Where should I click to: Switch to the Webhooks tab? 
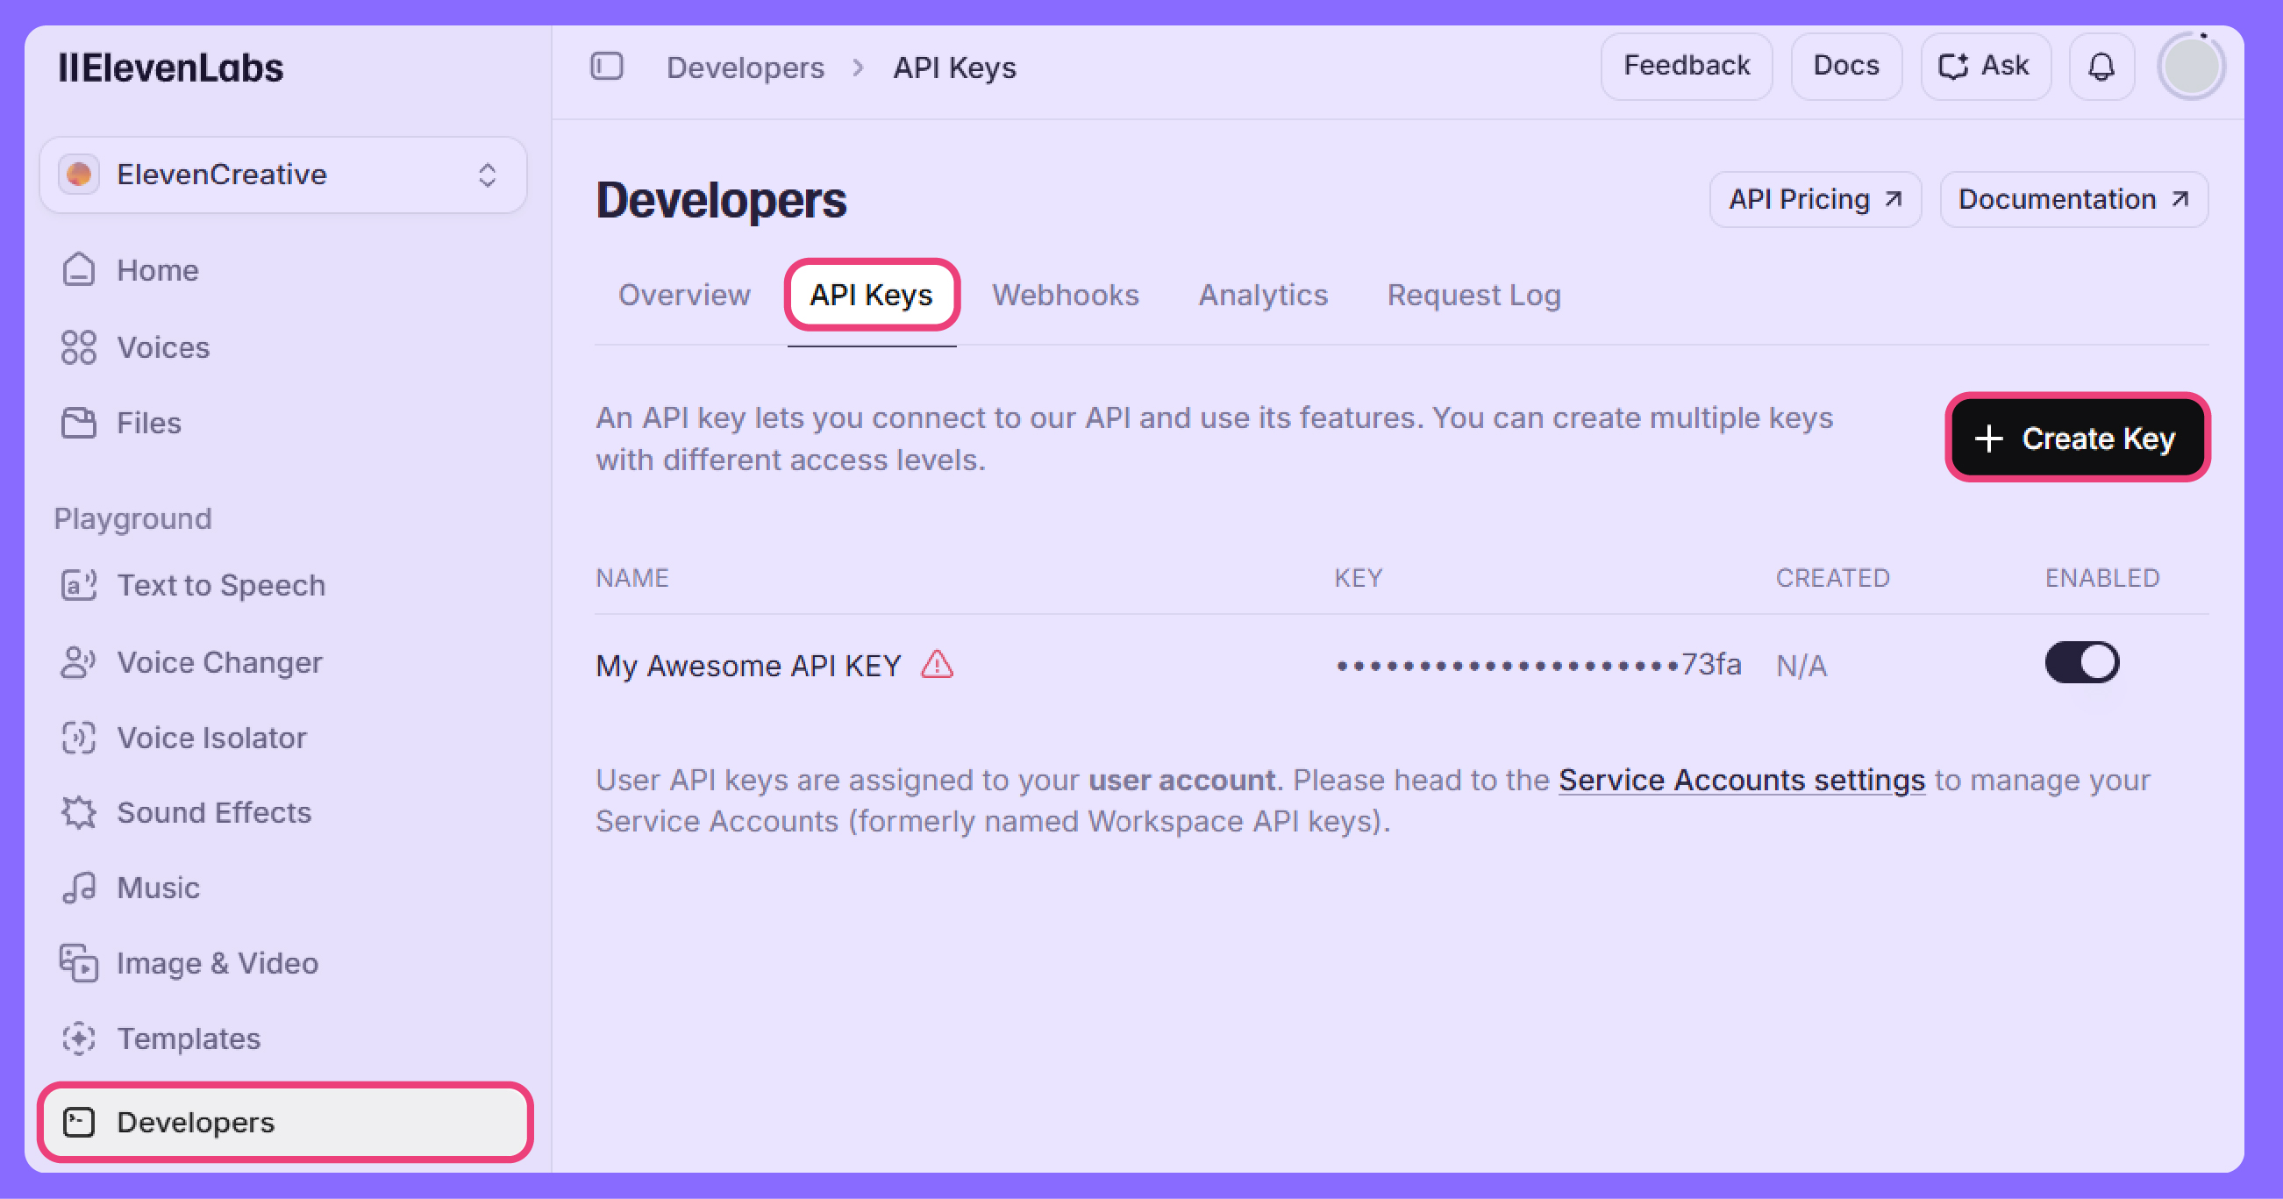pyautogui.click(x=1065, y=295)
